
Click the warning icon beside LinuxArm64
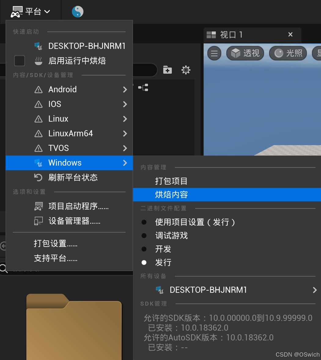click(x=38, y=134)
